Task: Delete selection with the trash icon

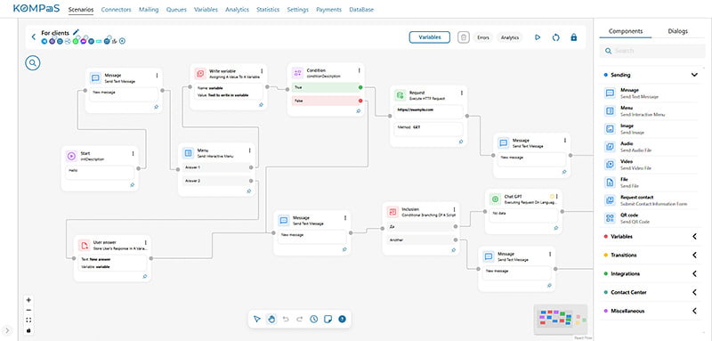Action: 463,37
